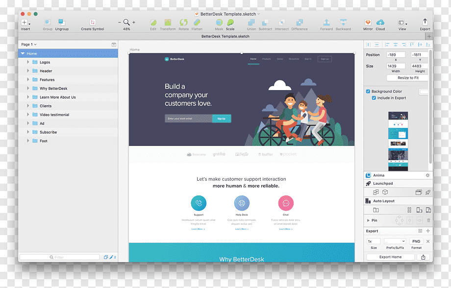The width and height of the screenshot is (451, 288).
Task: Click the Width size field
Action: tap(396, 66)
